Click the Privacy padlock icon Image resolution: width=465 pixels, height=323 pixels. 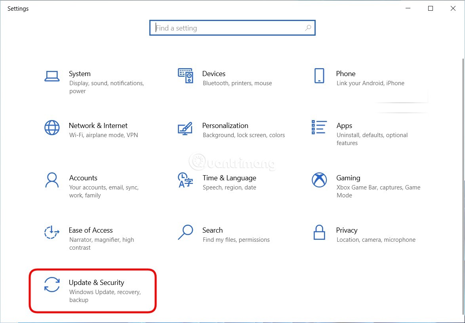click(x=319, y=232)
